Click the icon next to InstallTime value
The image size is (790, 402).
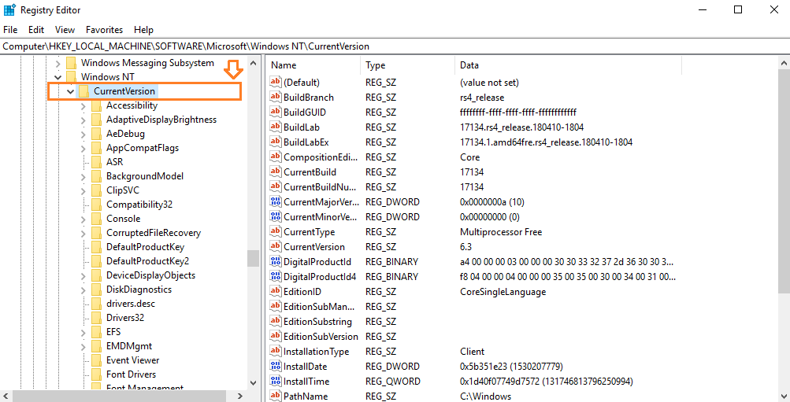(x=276, y=382)
